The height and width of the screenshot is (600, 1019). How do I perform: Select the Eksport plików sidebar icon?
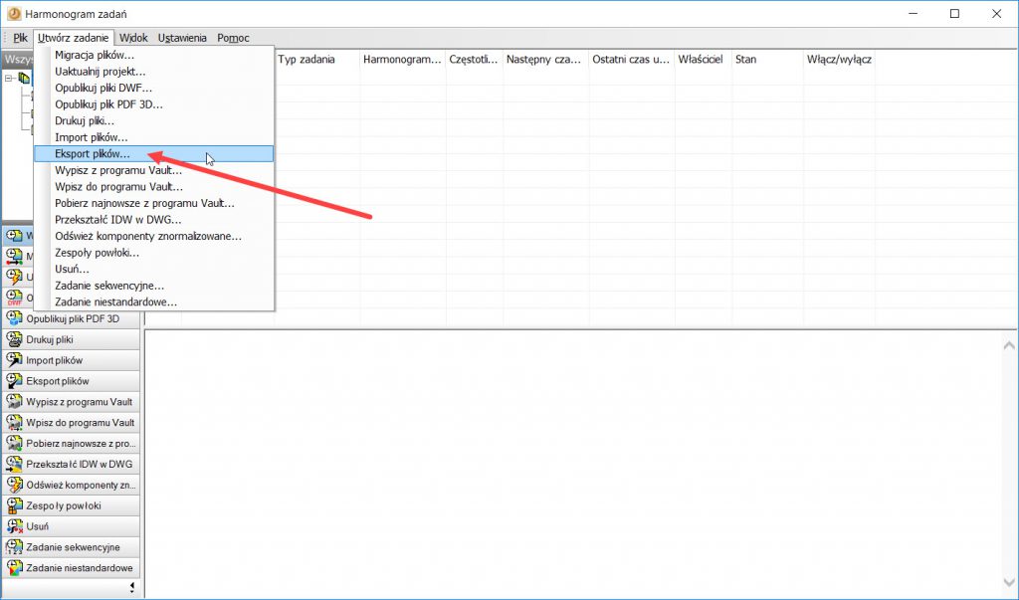click(15, 381)
